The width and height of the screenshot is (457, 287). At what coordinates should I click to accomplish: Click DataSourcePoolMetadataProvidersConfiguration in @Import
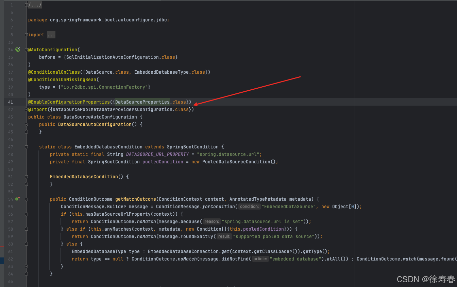coord(113,109)
